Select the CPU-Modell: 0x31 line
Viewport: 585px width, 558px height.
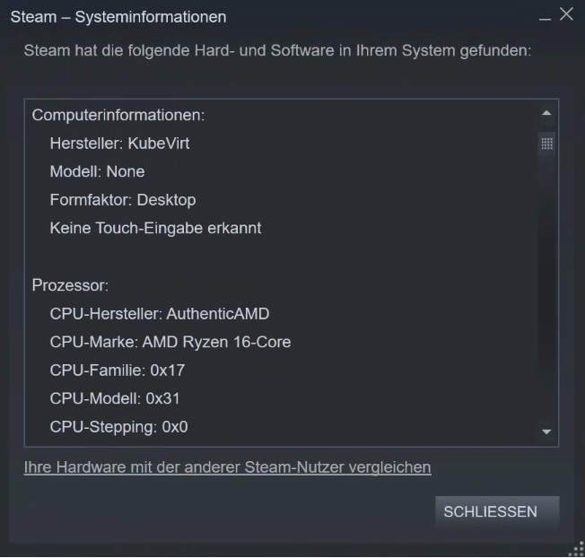[115, 398]
